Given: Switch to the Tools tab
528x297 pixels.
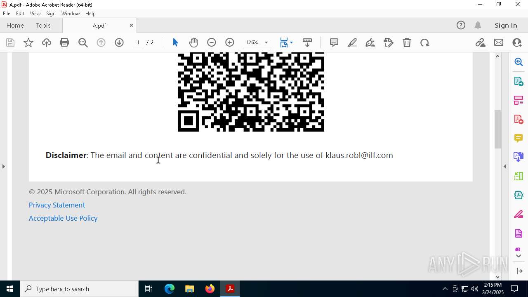Looking at the screenshot, I should tap(43, 26).
